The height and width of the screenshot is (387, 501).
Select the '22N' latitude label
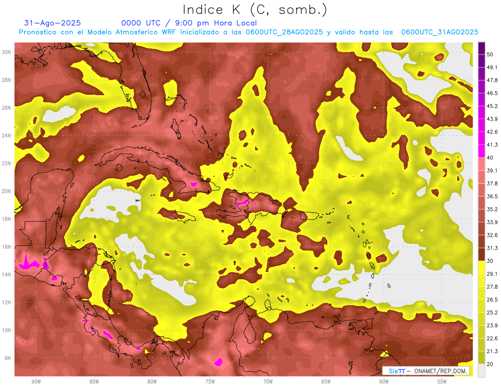coord(6,163)
